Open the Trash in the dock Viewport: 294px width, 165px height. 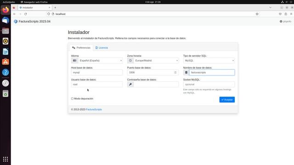tap(6, 93)
